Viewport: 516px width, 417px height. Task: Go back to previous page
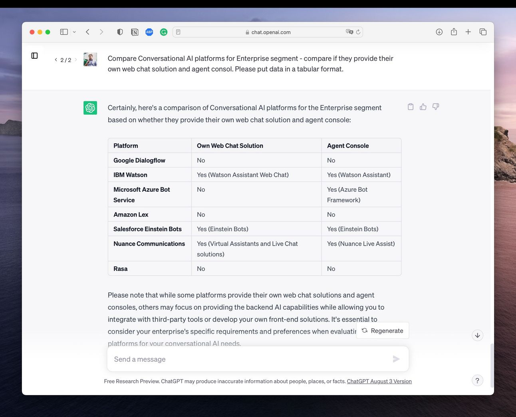pyautogui.click(x=87, y=32)
